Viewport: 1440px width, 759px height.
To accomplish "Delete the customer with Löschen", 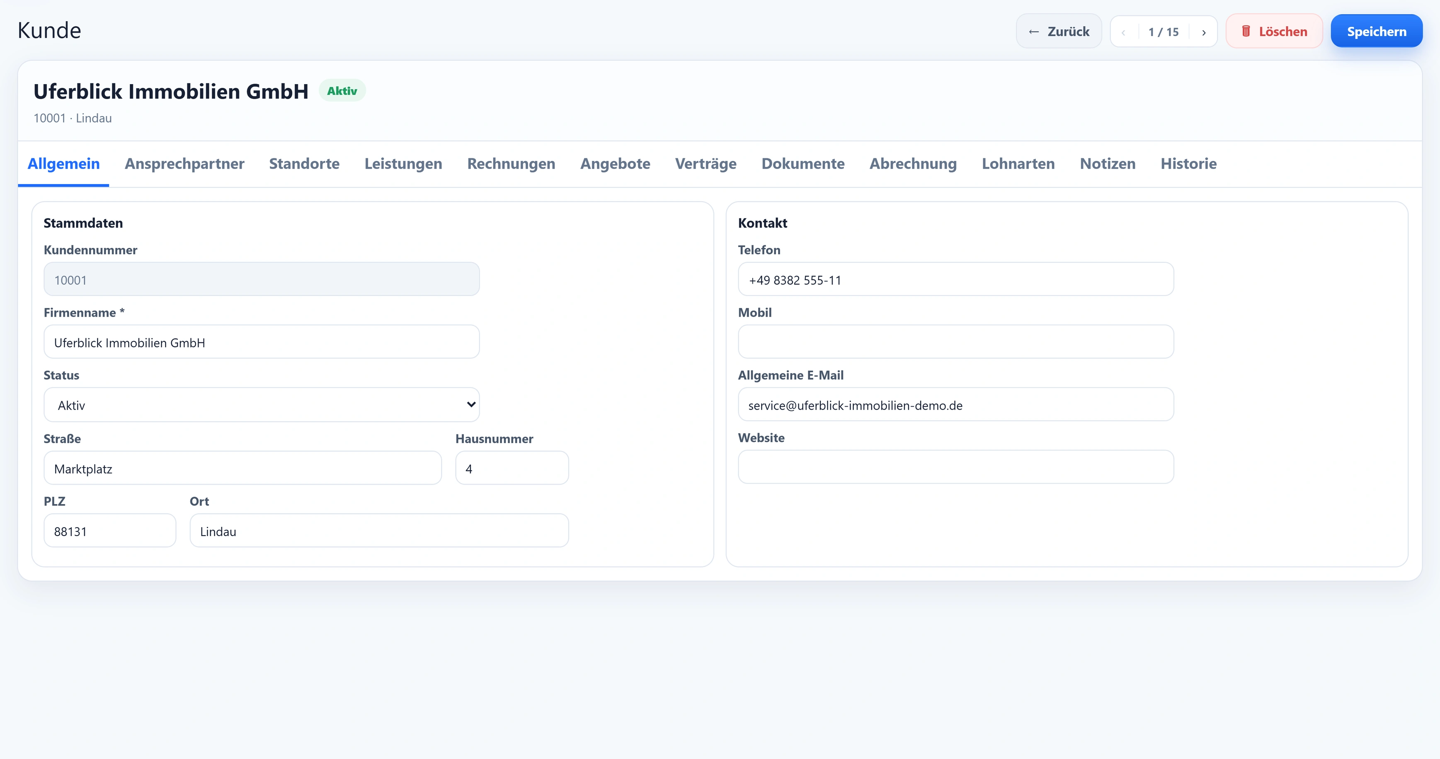I will click(1274, 32).
